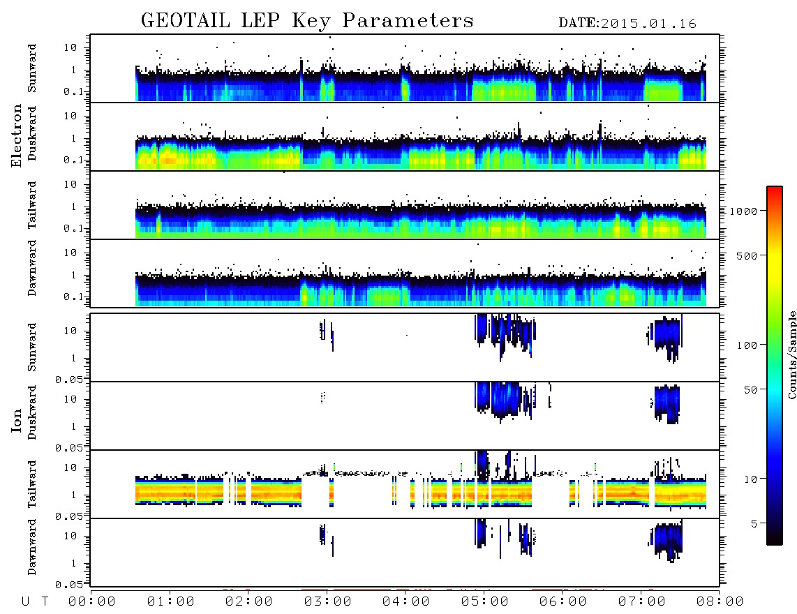Click the 05:00 time tick label
This screenshot has width=797, height=614.
[x=485, y=602]
